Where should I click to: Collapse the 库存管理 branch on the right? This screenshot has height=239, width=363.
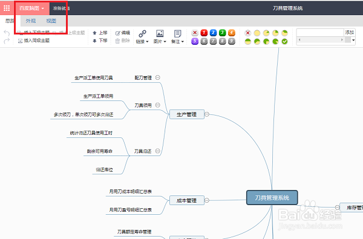[338, 207]
